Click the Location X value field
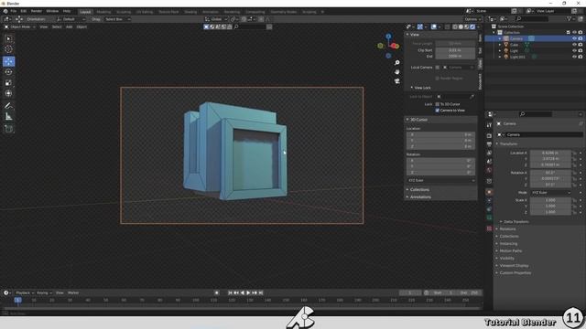The width and height of the screenshot is (586, 329). pos(550,153)
